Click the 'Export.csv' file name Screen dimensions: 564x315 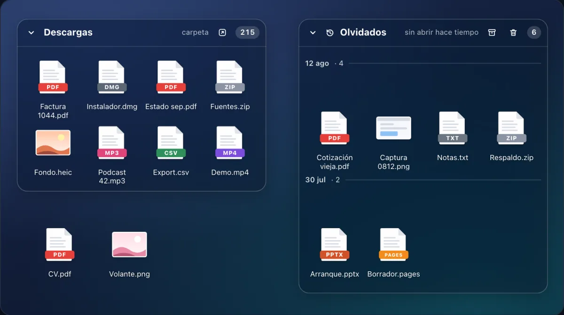pyautogui.click(x=171, y=172)
